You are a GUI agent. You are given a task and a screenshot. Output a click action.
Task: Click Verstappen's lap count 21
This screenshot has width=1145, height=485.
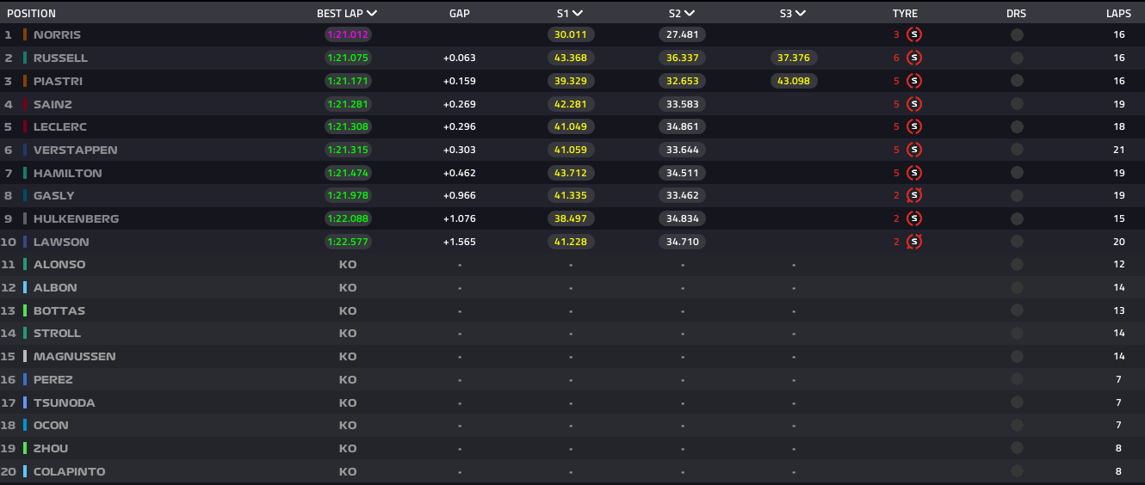(1119, 150)
